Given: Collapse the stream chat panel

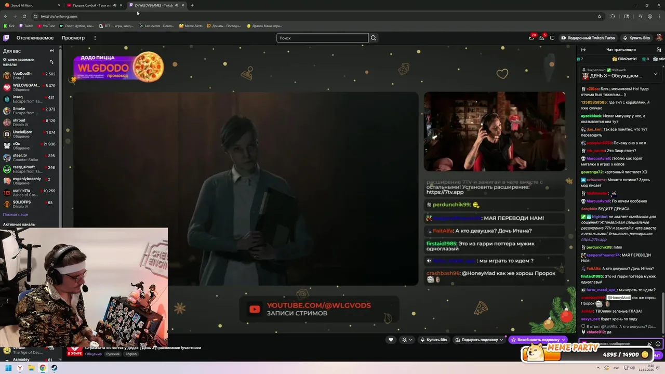Looking at the screenshot, I should click(583, 50).
